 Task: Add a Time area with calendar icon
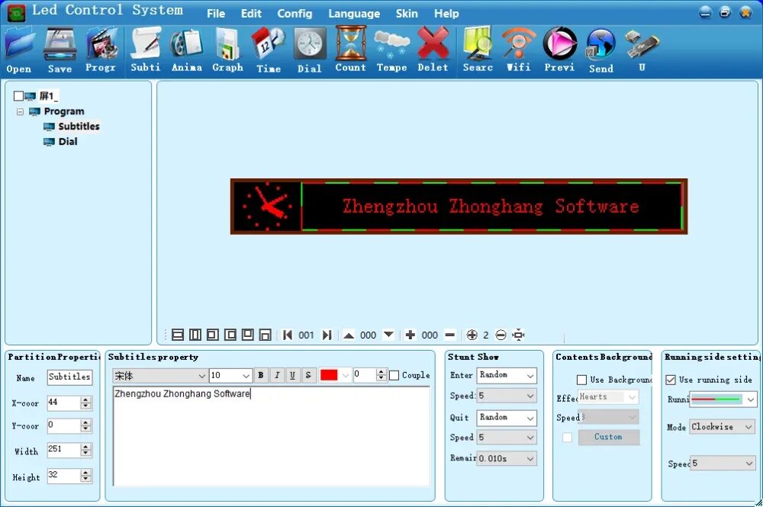268,50
